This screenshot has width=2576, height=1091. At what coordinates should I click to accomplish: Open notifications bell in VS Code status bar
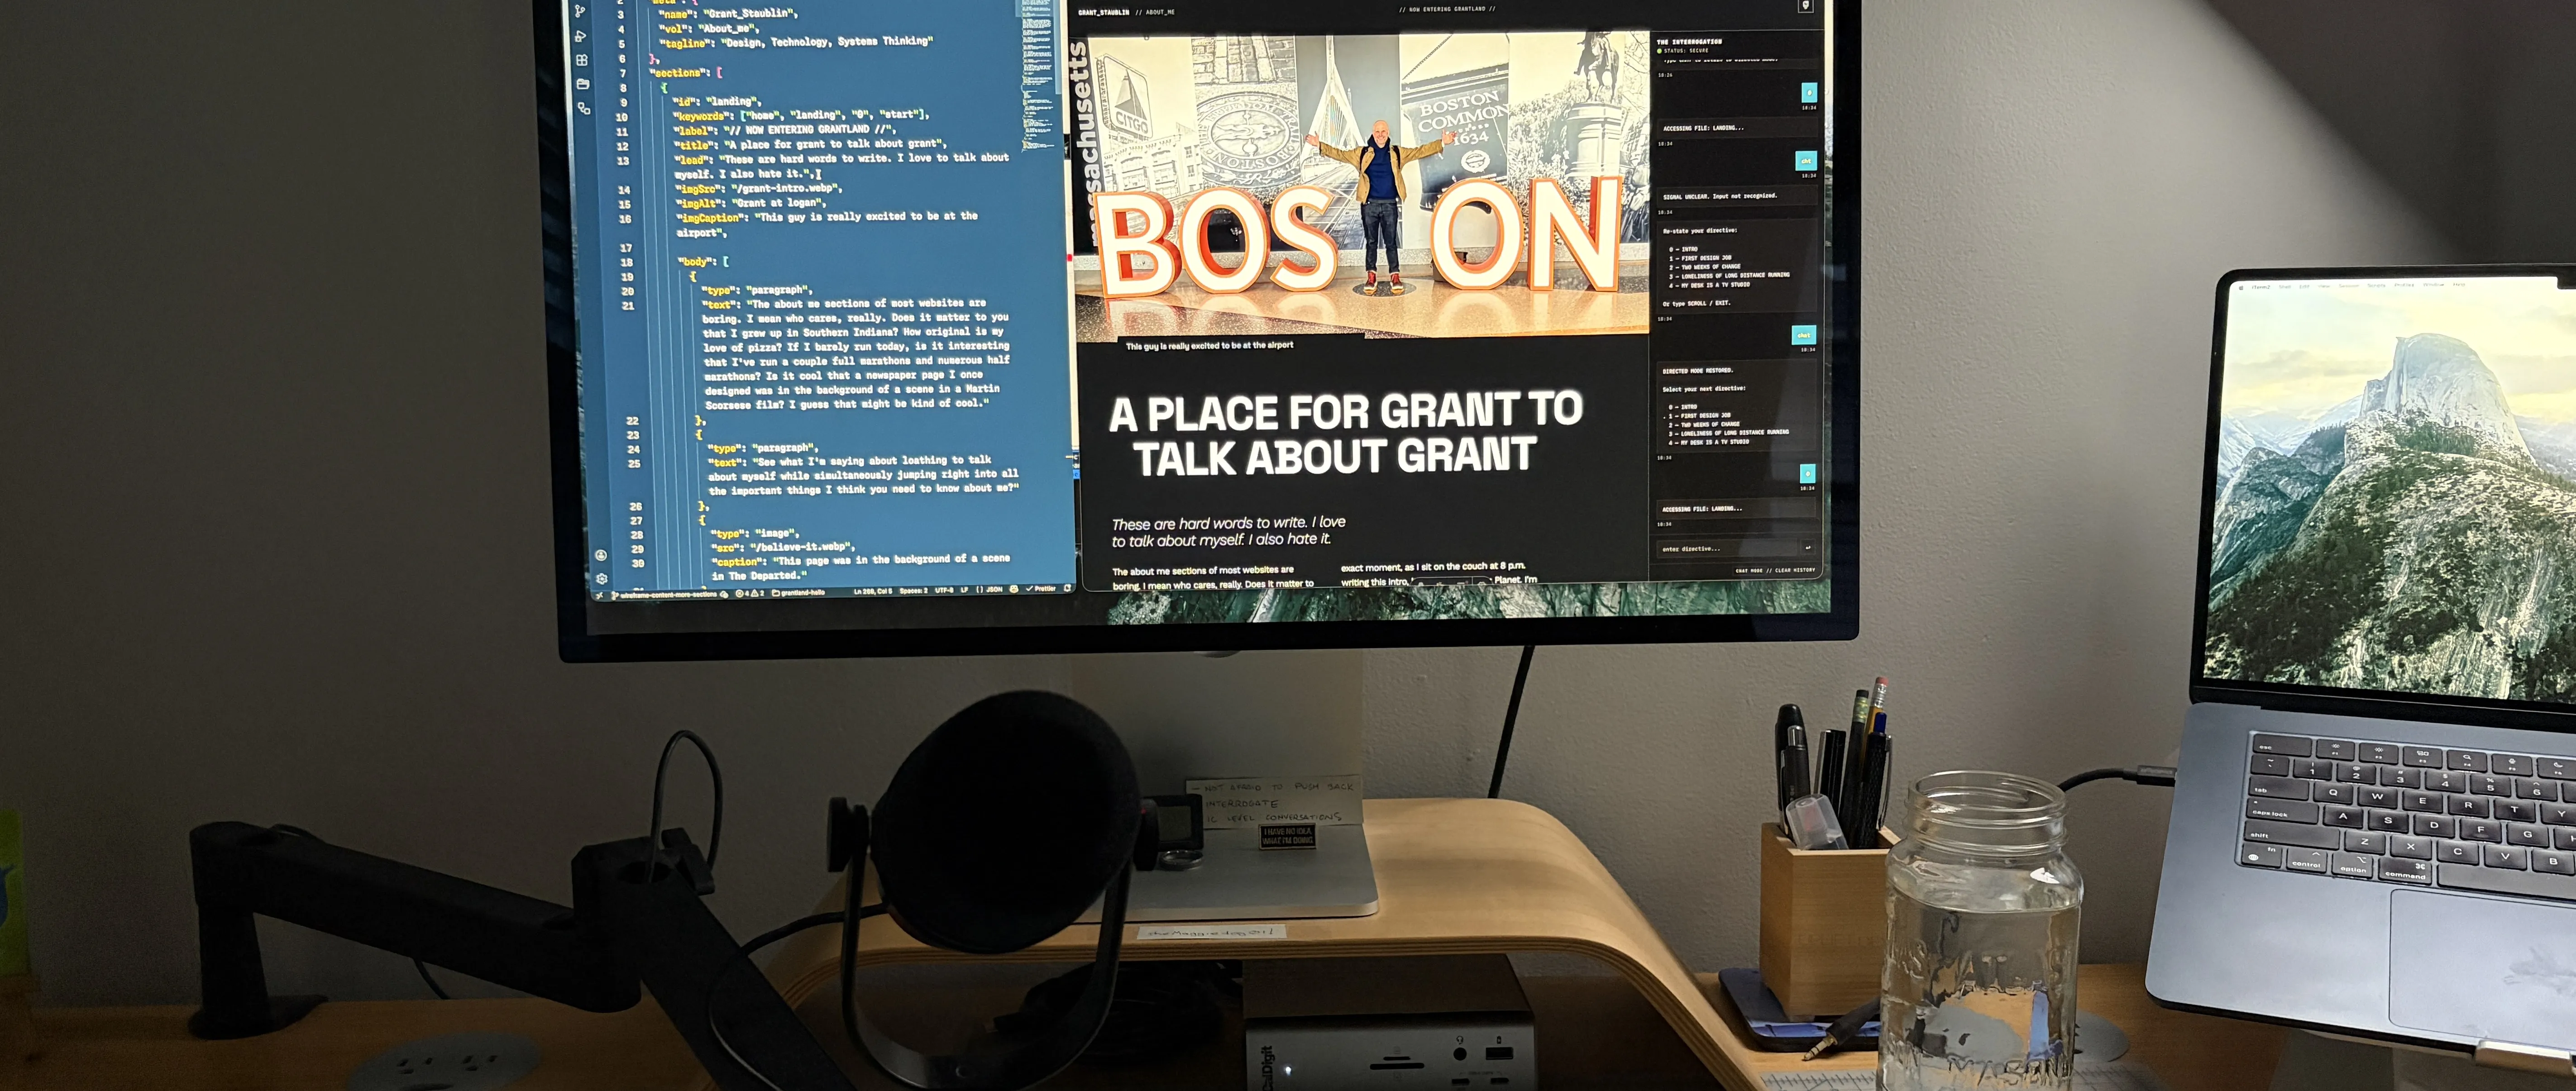(x=1068, y=588)
